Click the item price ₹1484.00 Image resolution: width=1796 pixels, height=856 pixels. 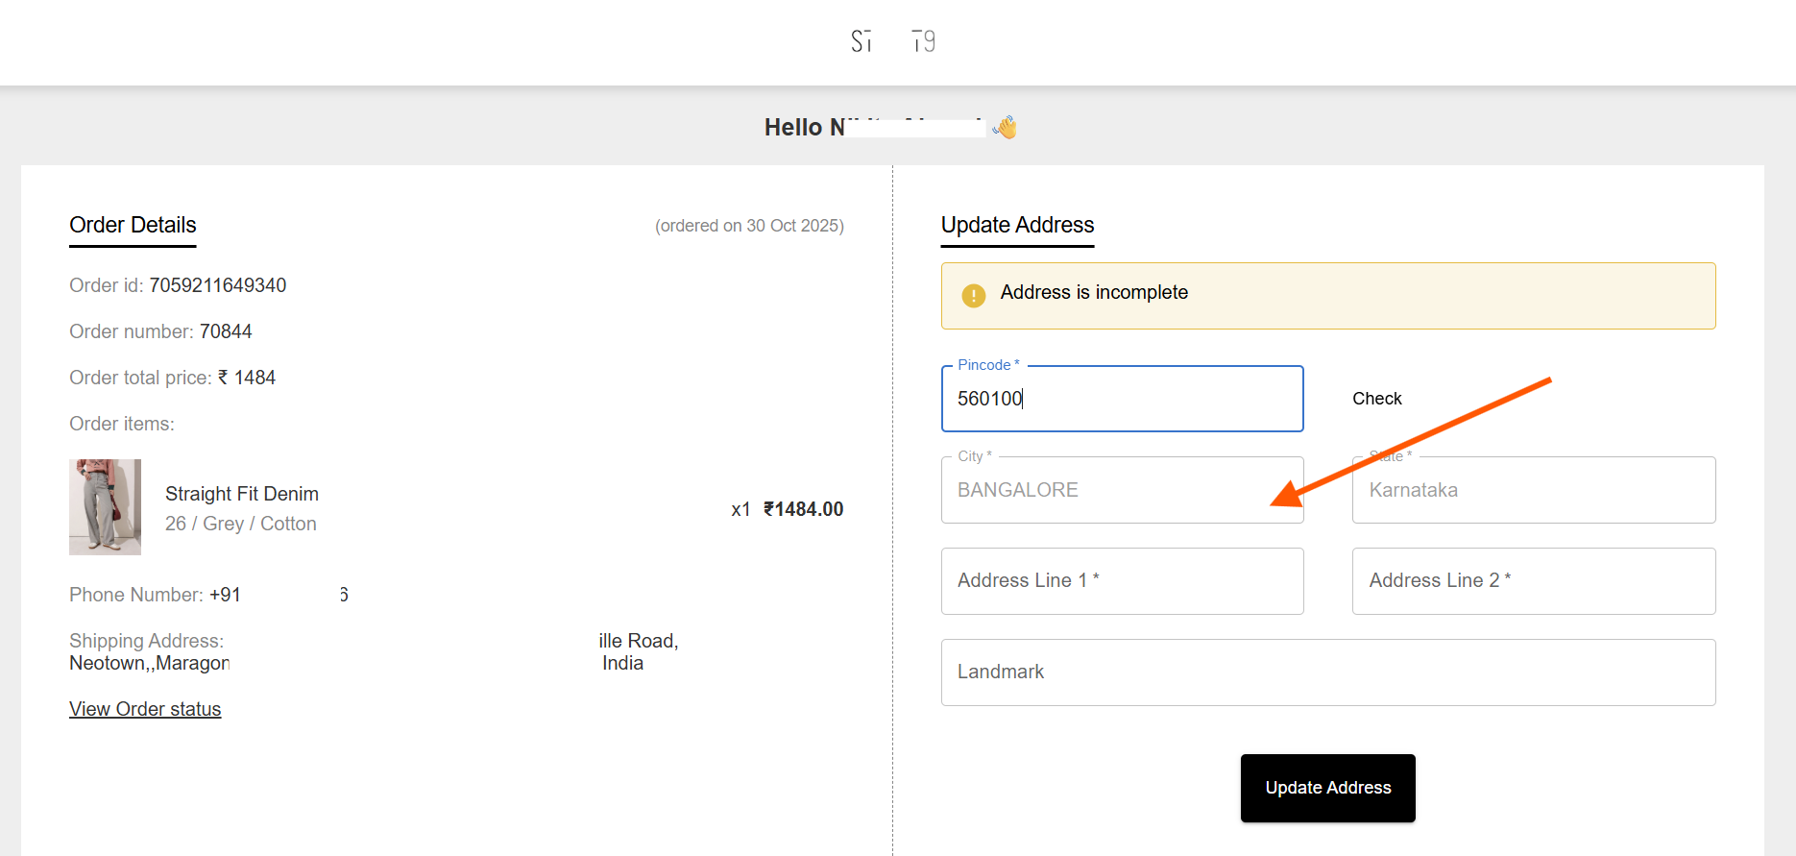(x=803, y=509)
